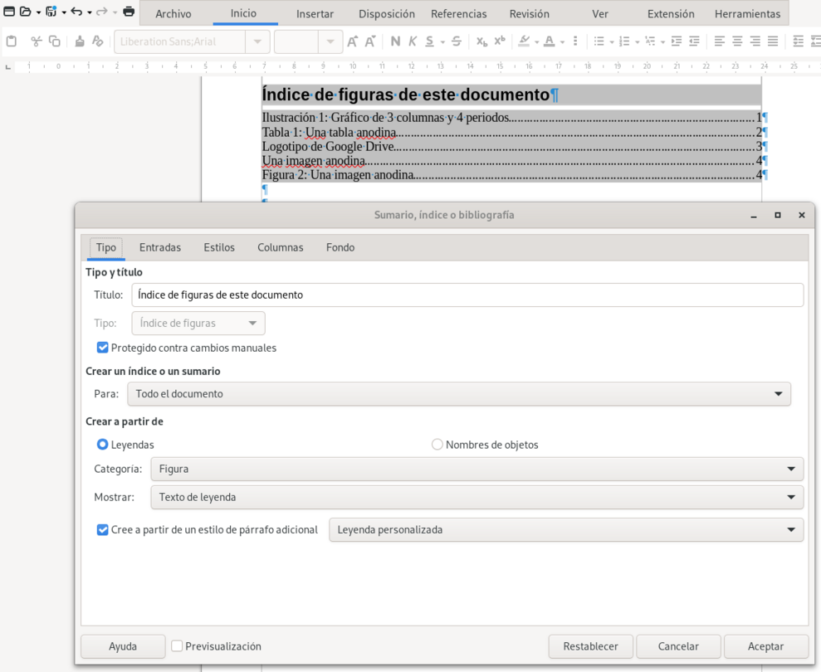821x672 pixels.
Task: Click the Undo arrow icon
Action: coord(76,12)
